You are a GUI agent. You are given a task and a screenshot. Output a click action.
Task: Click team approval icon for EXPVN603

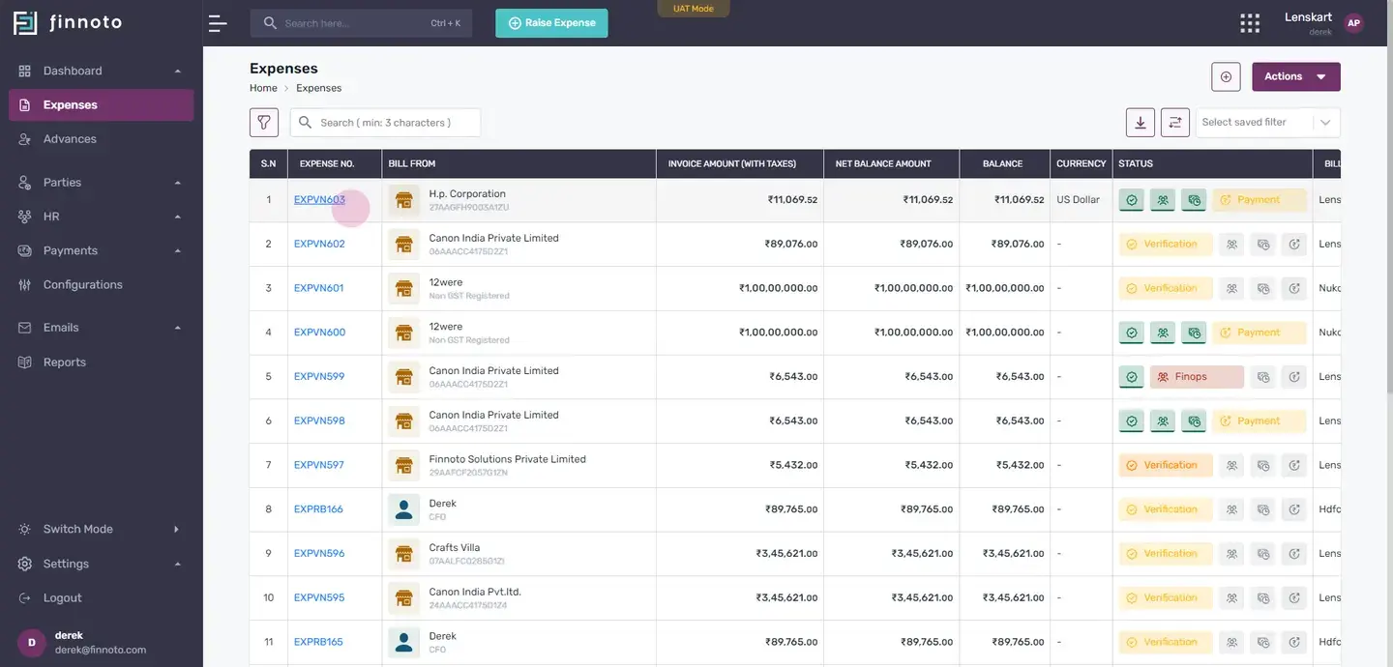1162,200
